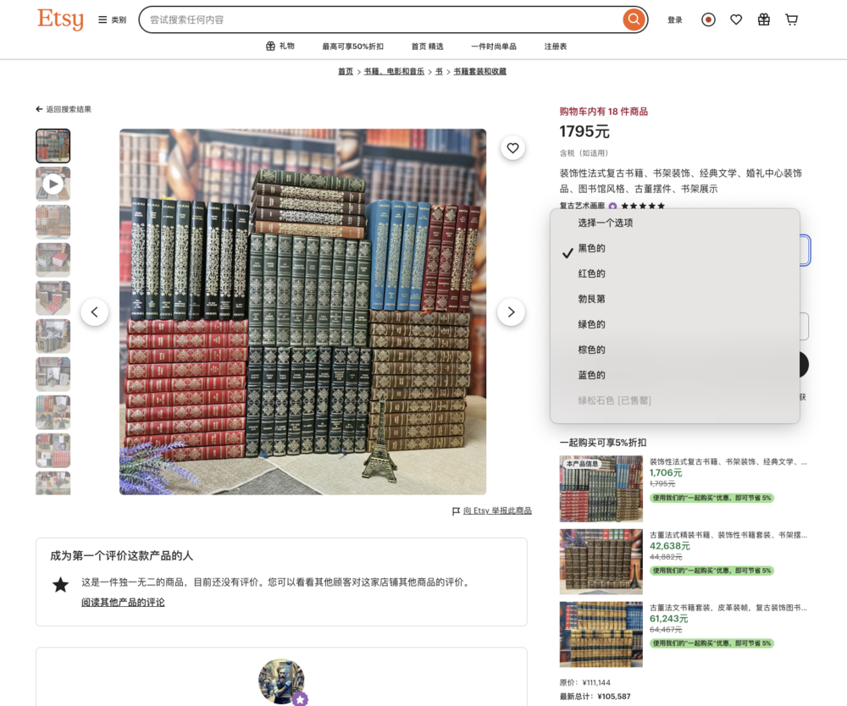Select 红色的 option in dropdown

591,273
